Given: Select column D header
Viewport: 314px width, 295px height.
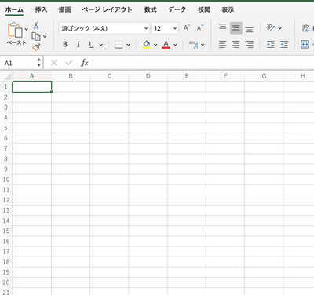Looking at the screenshot, I should point(148,76).
